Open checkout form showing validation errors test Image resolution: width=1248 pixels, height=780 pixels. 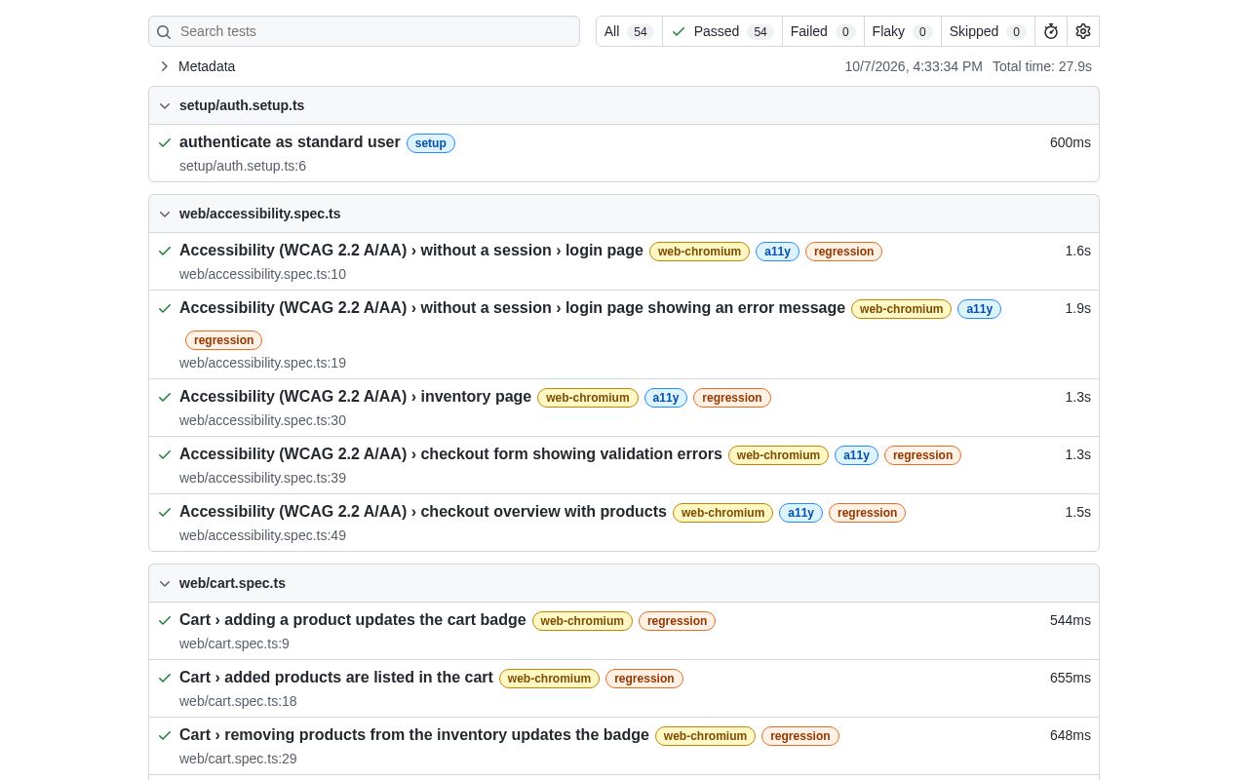click(450, 454)
